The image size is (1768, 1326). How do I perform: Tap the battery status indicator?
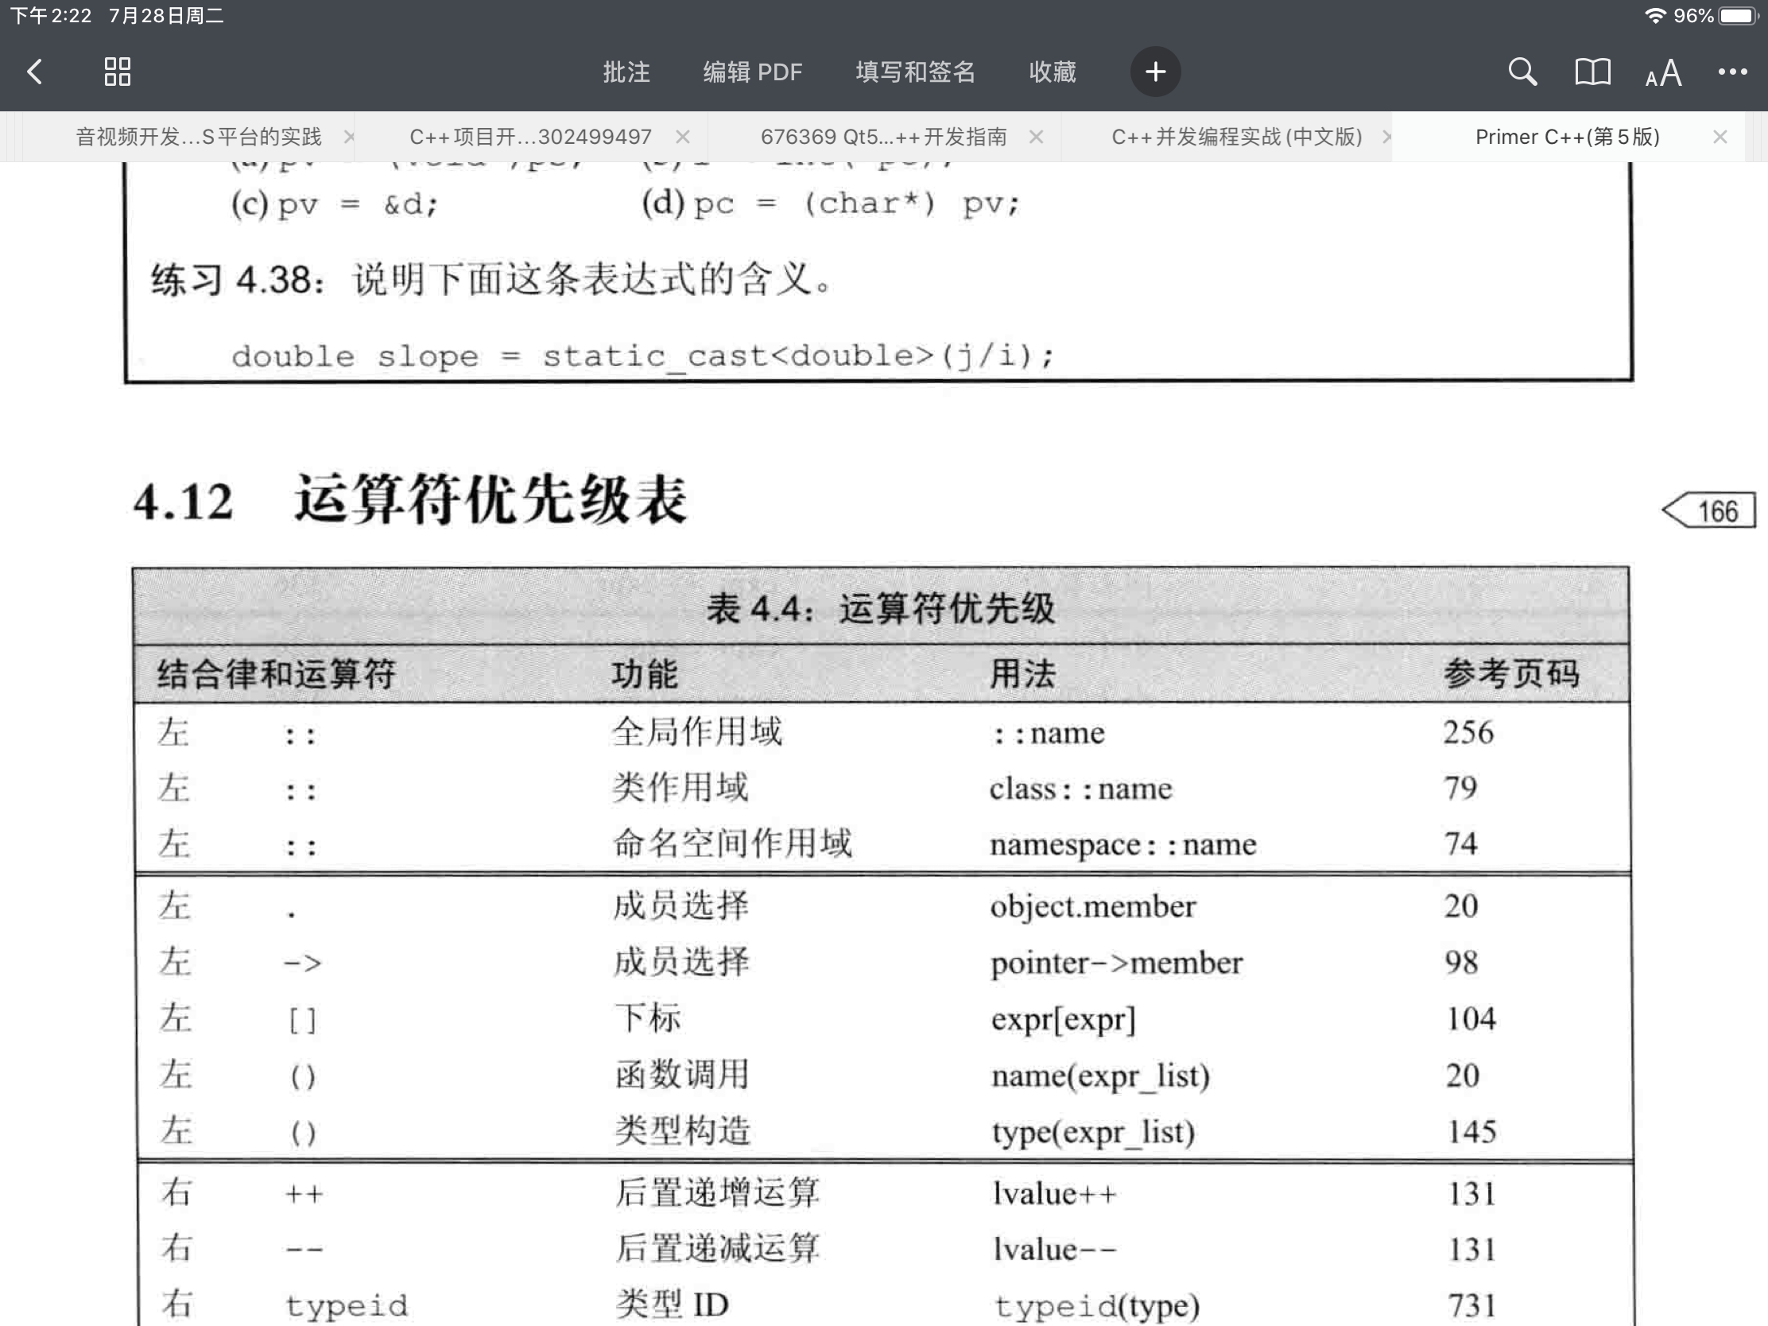click(x=1738, y=16)
